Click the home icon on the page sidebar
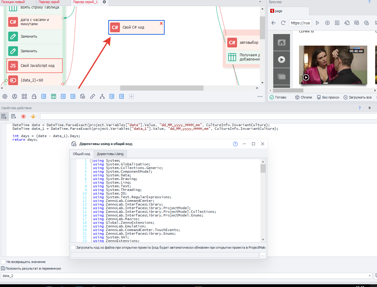This screenshot has width=377, height=287. [281, 43]
